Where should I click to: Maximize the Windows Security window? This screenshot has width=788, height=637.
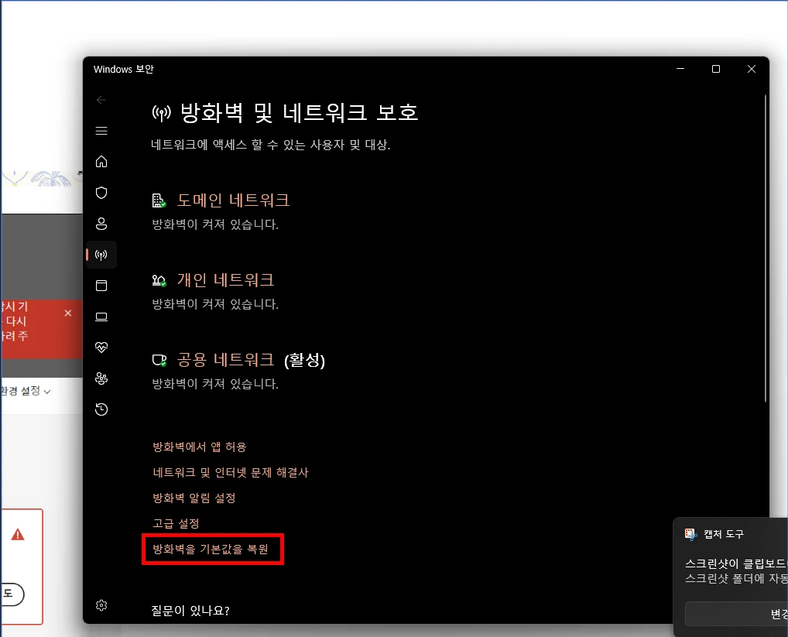click(x=716, y=69)
